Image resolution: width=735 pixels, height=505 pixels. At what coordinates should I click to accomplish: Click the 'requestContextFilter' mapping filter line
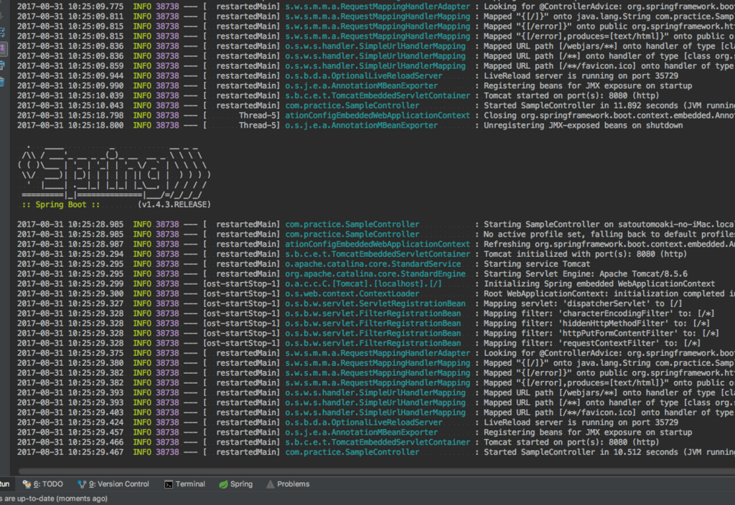(x=592, y=343)
